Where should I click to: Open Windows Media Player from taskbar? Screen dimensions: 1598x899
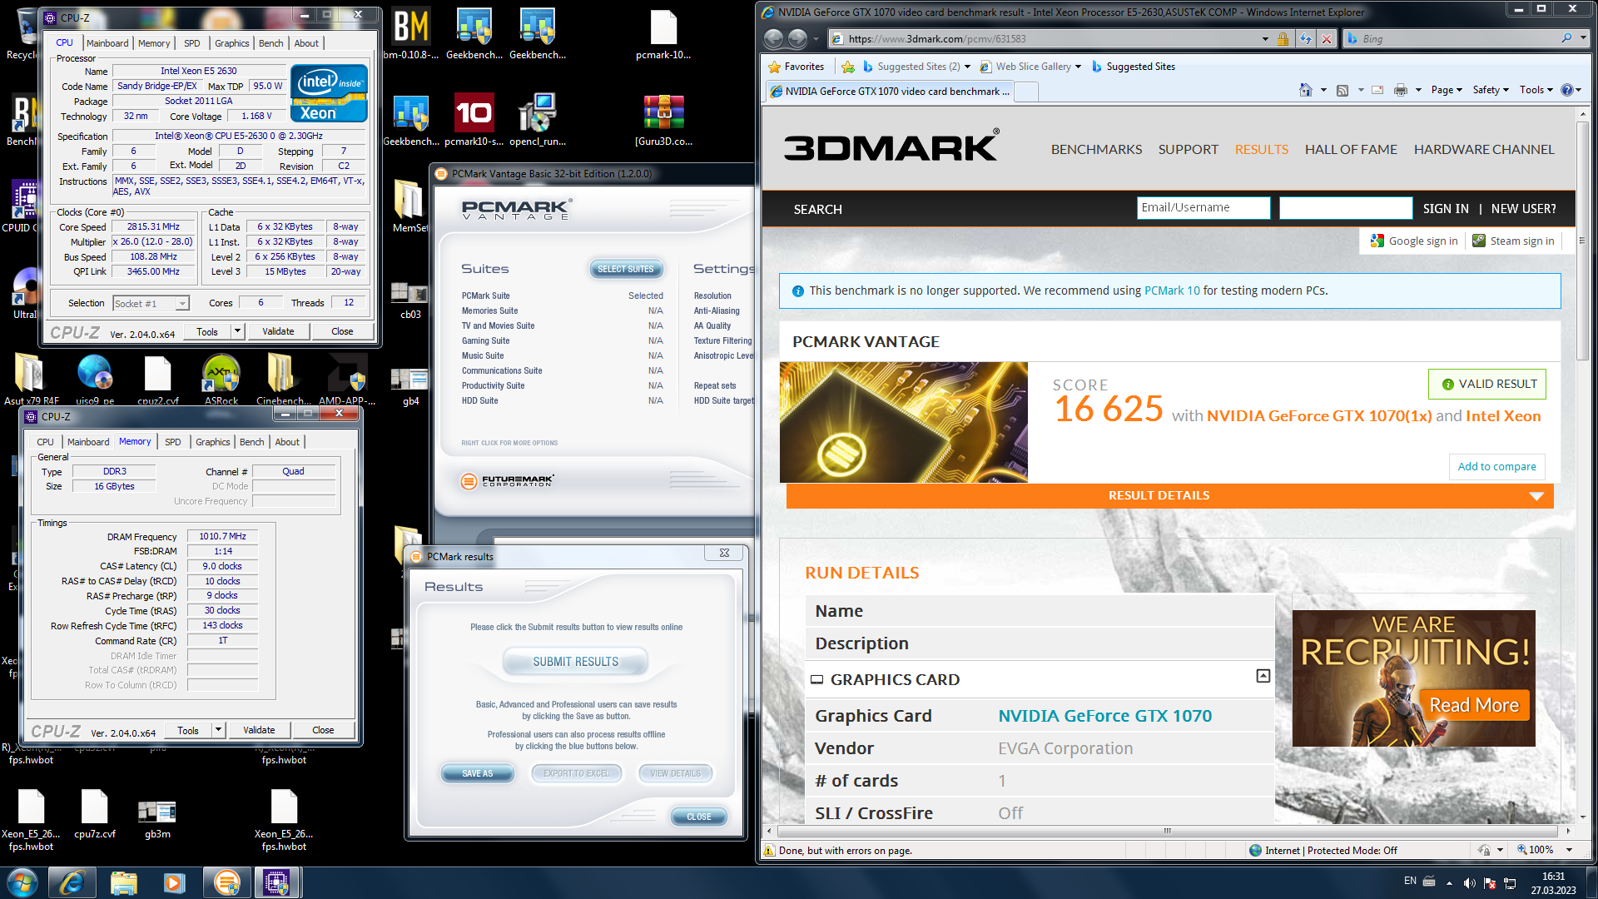pyautogui.click(x=174, y=882)
